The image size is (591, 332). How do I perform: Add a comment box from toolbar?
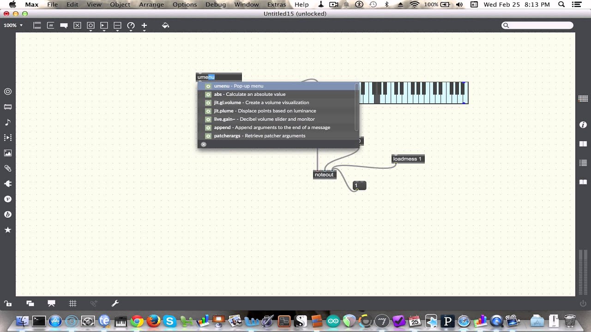coord(64,25)
